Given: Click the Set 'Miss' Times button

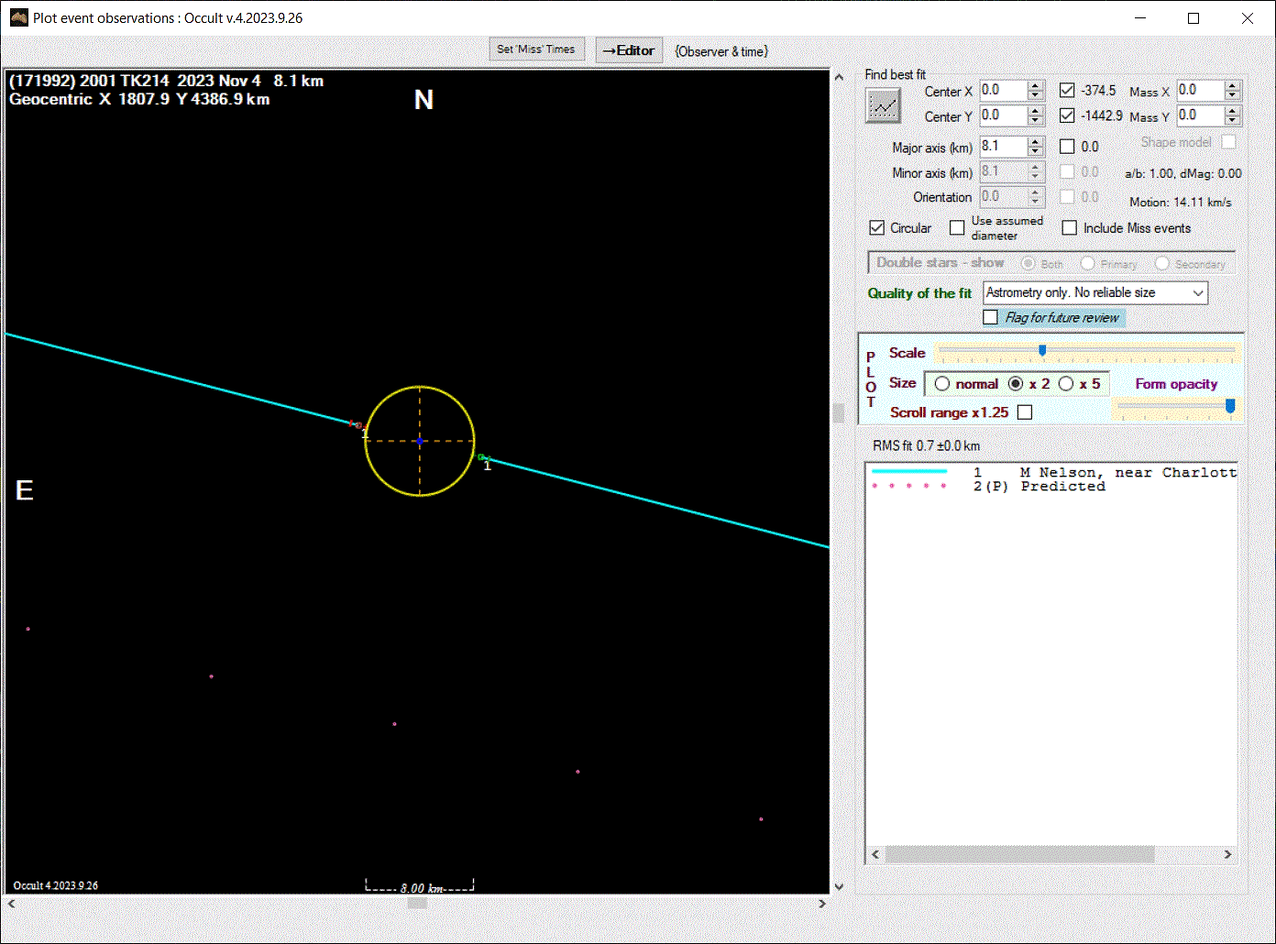Looking at the screenshot, I should point(536,49).
